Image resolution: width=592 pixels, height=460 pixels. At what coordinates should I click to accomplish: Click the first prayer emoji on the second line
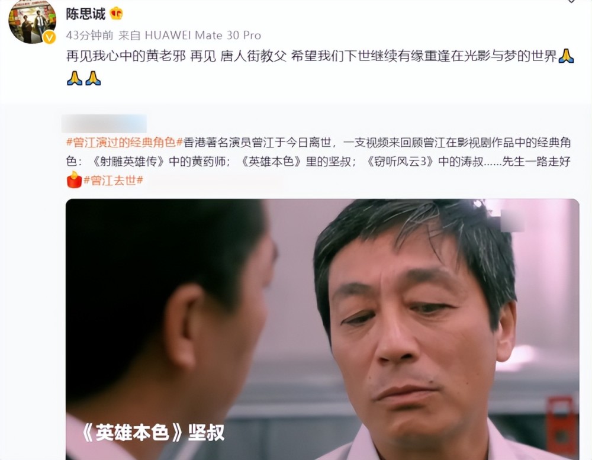75,78
